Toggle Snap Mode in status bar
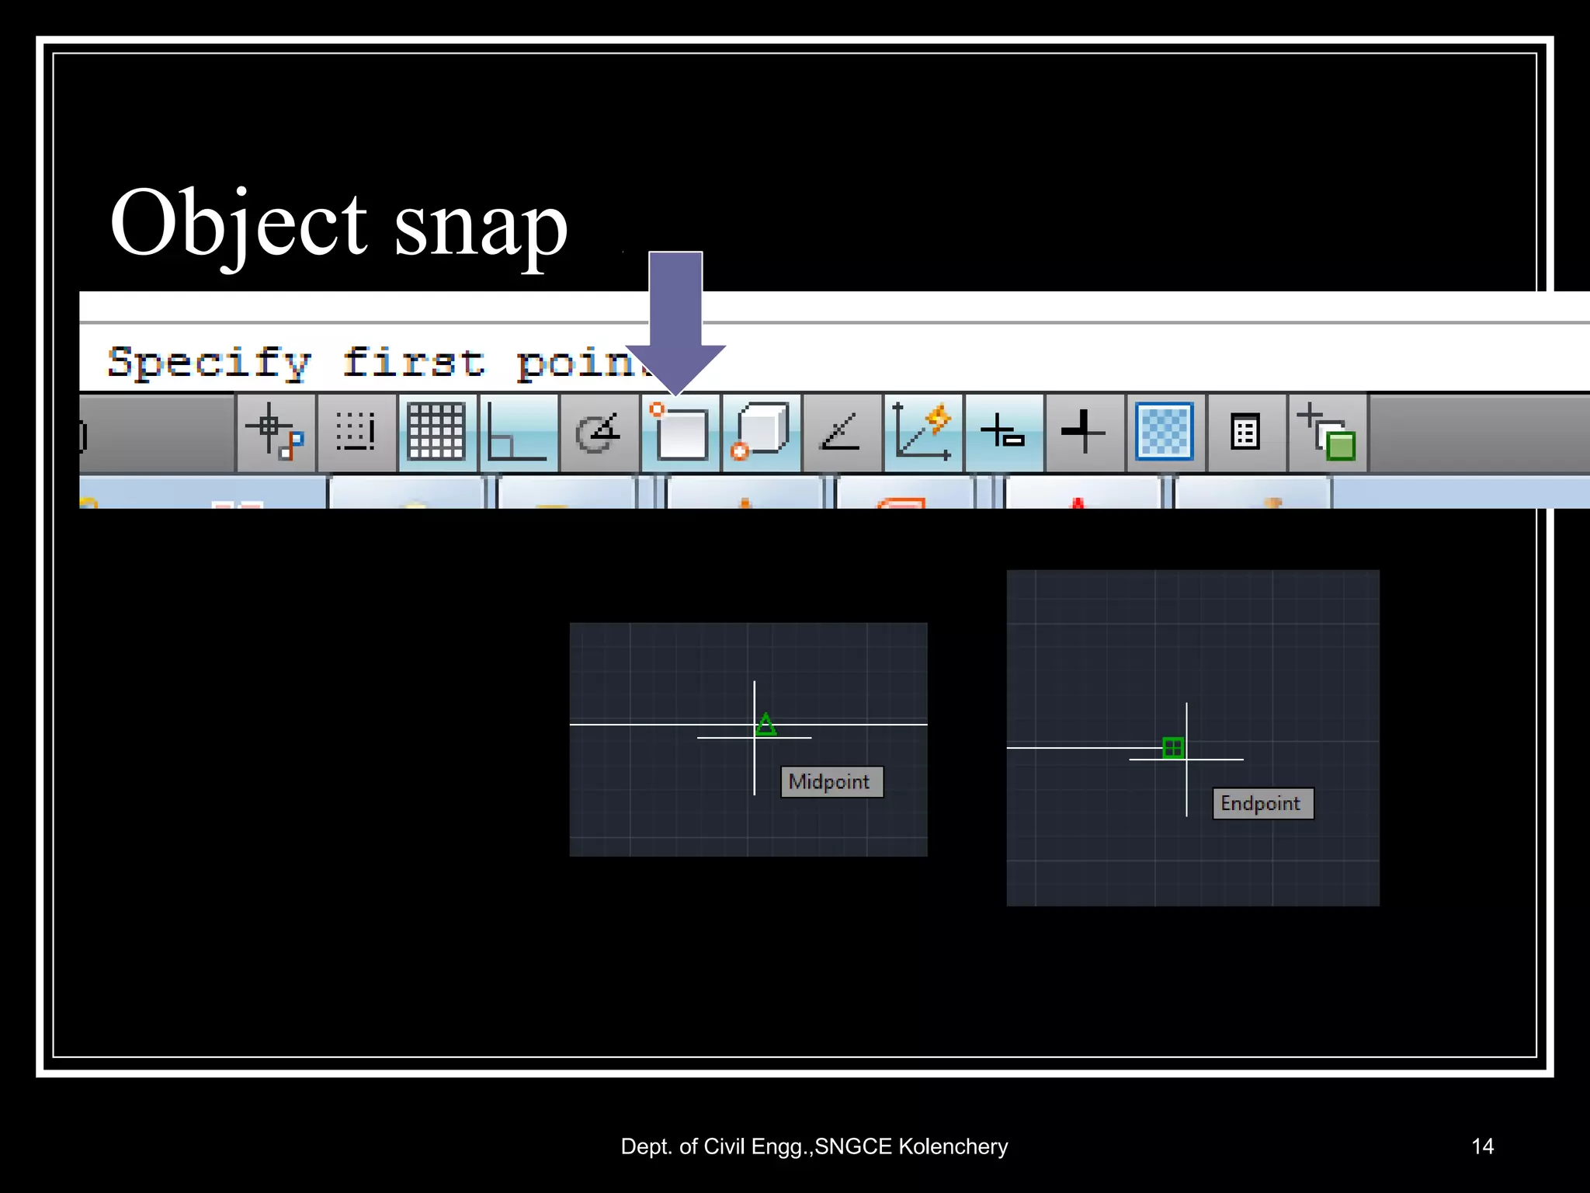1590x1193 pixels. [356, 433]
